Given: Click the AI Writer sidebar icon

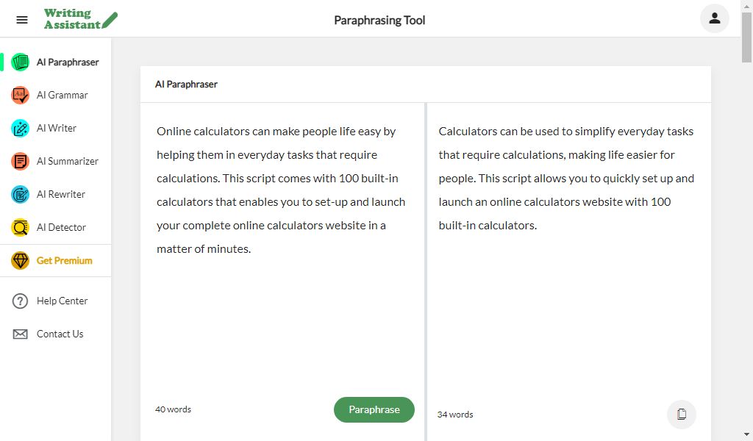Looking at the screenshot, I should (x=21, y=129).
